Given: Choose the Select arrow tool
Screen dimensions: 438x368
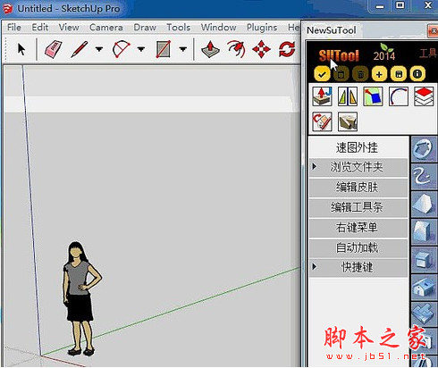Looking at the screenshot, I should [x=21, y=49].
